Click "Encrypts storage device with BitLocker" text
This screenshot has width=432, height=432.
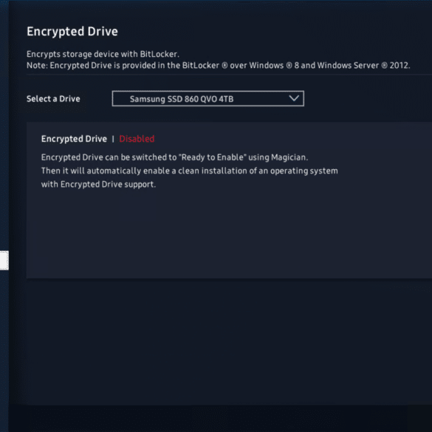103,54
